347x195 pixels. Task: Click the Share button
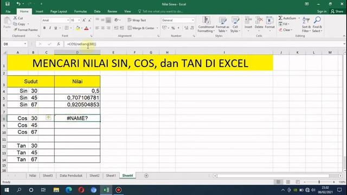point(337,11)
